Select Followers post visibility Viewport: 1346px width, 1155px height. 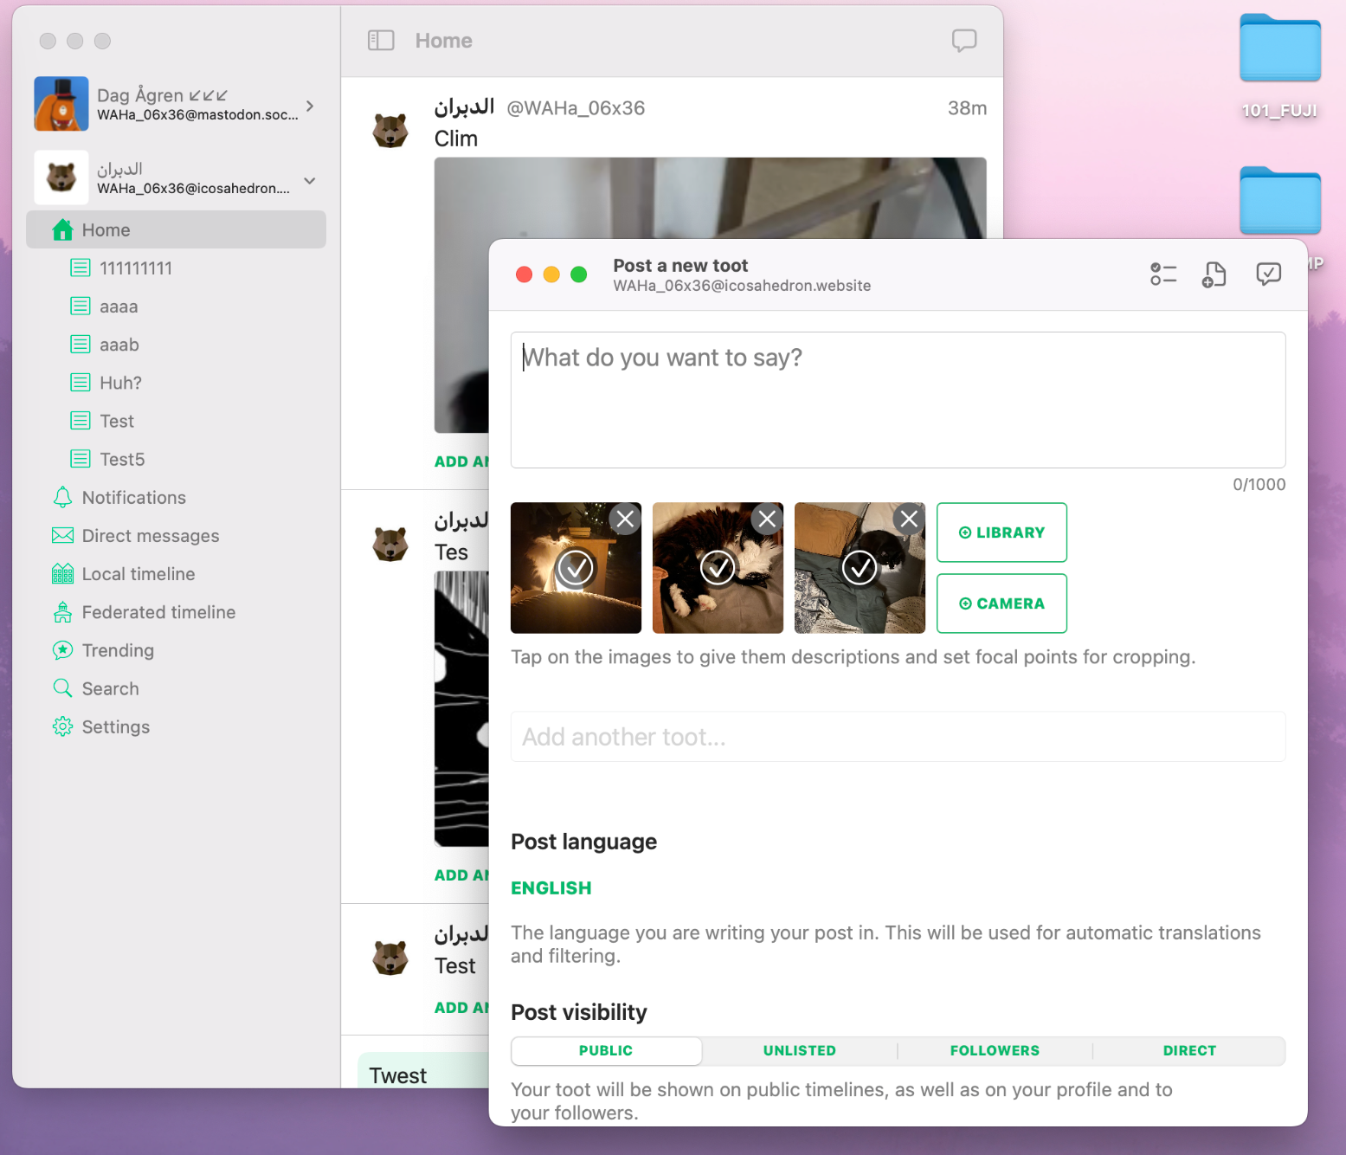click(995, 1051)
